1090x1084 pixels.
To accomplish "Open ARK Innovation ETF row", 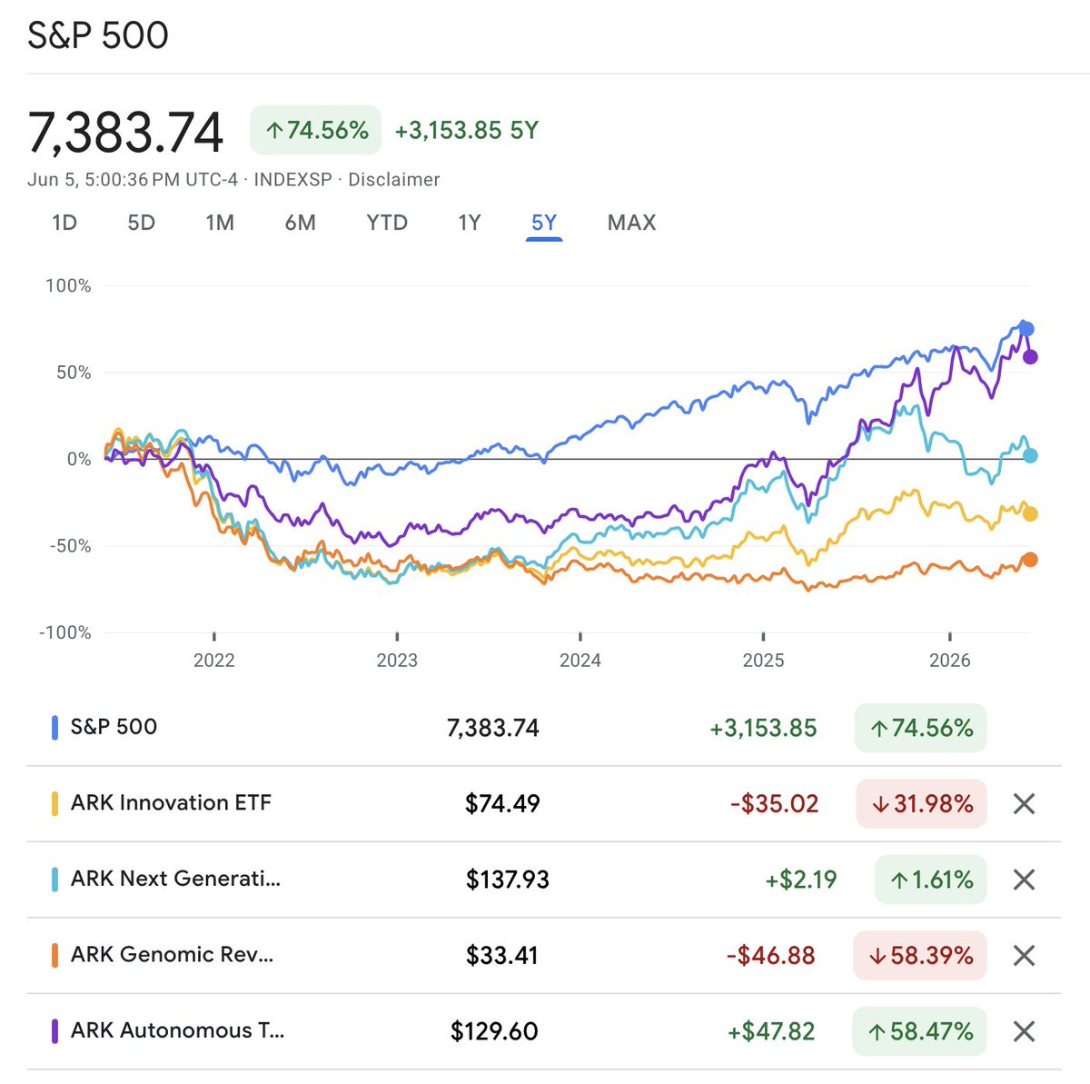I will pyautogui.click(x=544, y=804).
